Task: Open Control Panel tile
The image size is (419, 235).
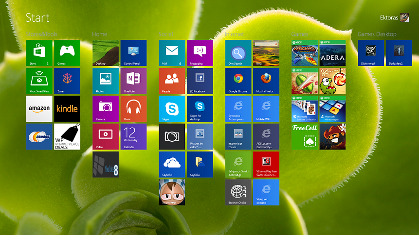Action: [x=133, y=53]
